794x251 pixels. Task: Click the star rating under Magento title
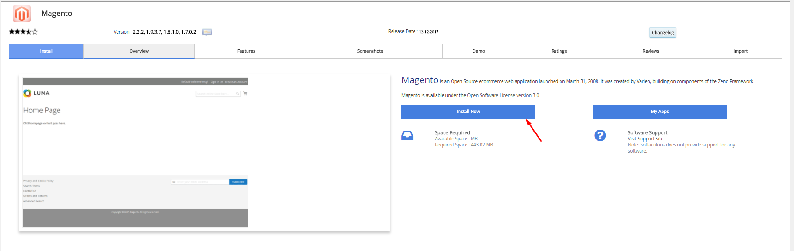tap(23, 32)
